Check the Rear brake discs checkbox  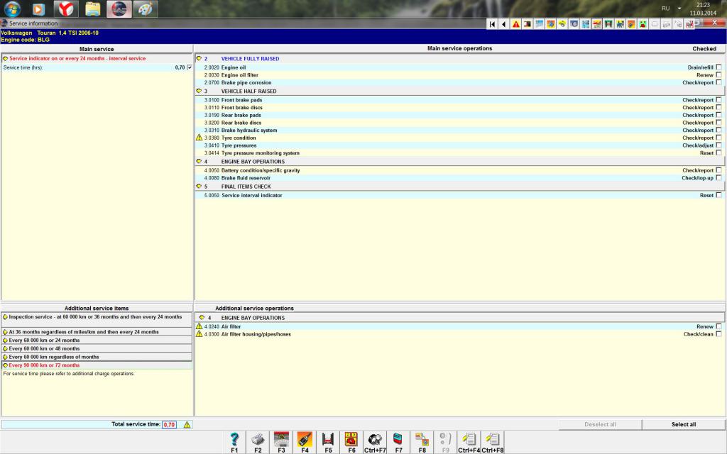(718, 122)
